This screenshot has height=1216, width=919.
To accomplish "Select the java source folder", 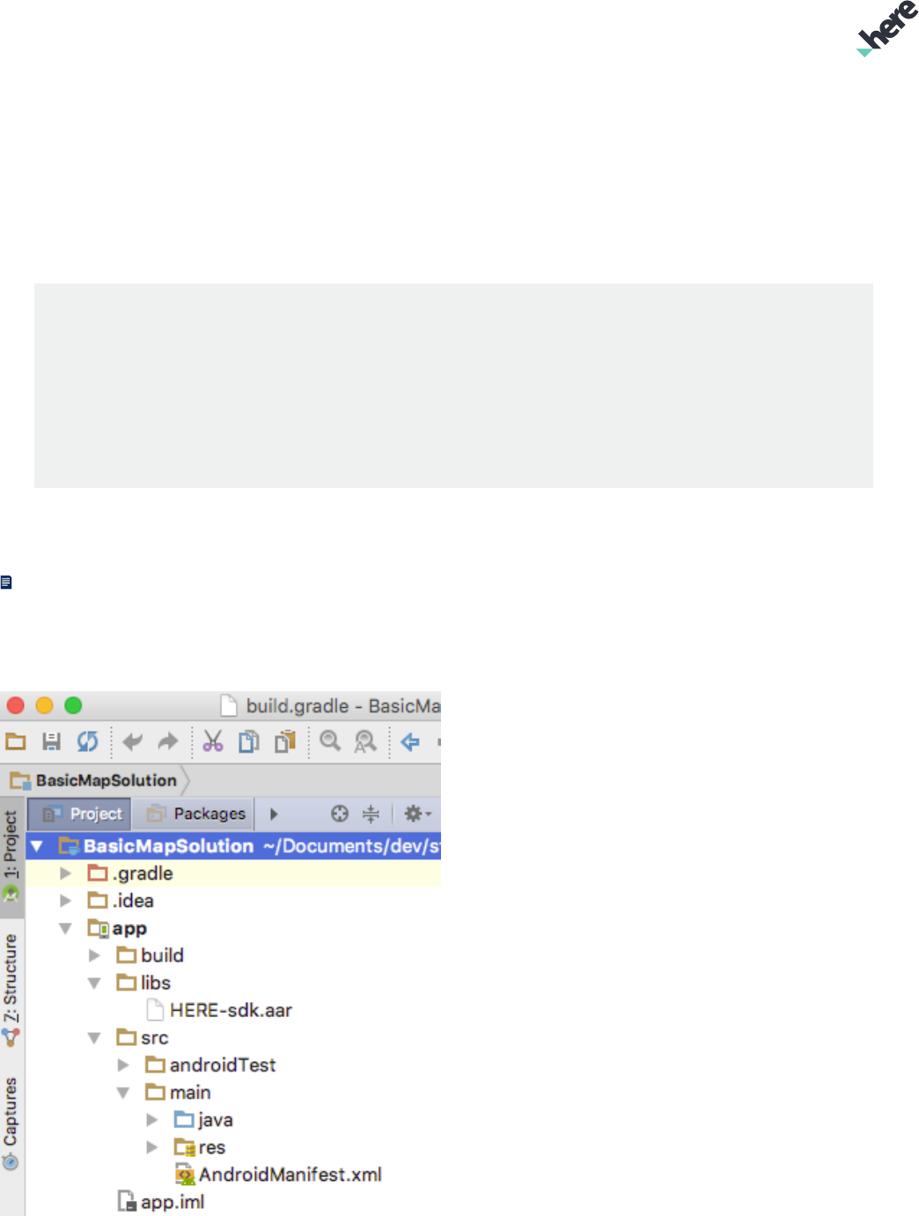I will pyautogui.click(x=203, y=1119).
